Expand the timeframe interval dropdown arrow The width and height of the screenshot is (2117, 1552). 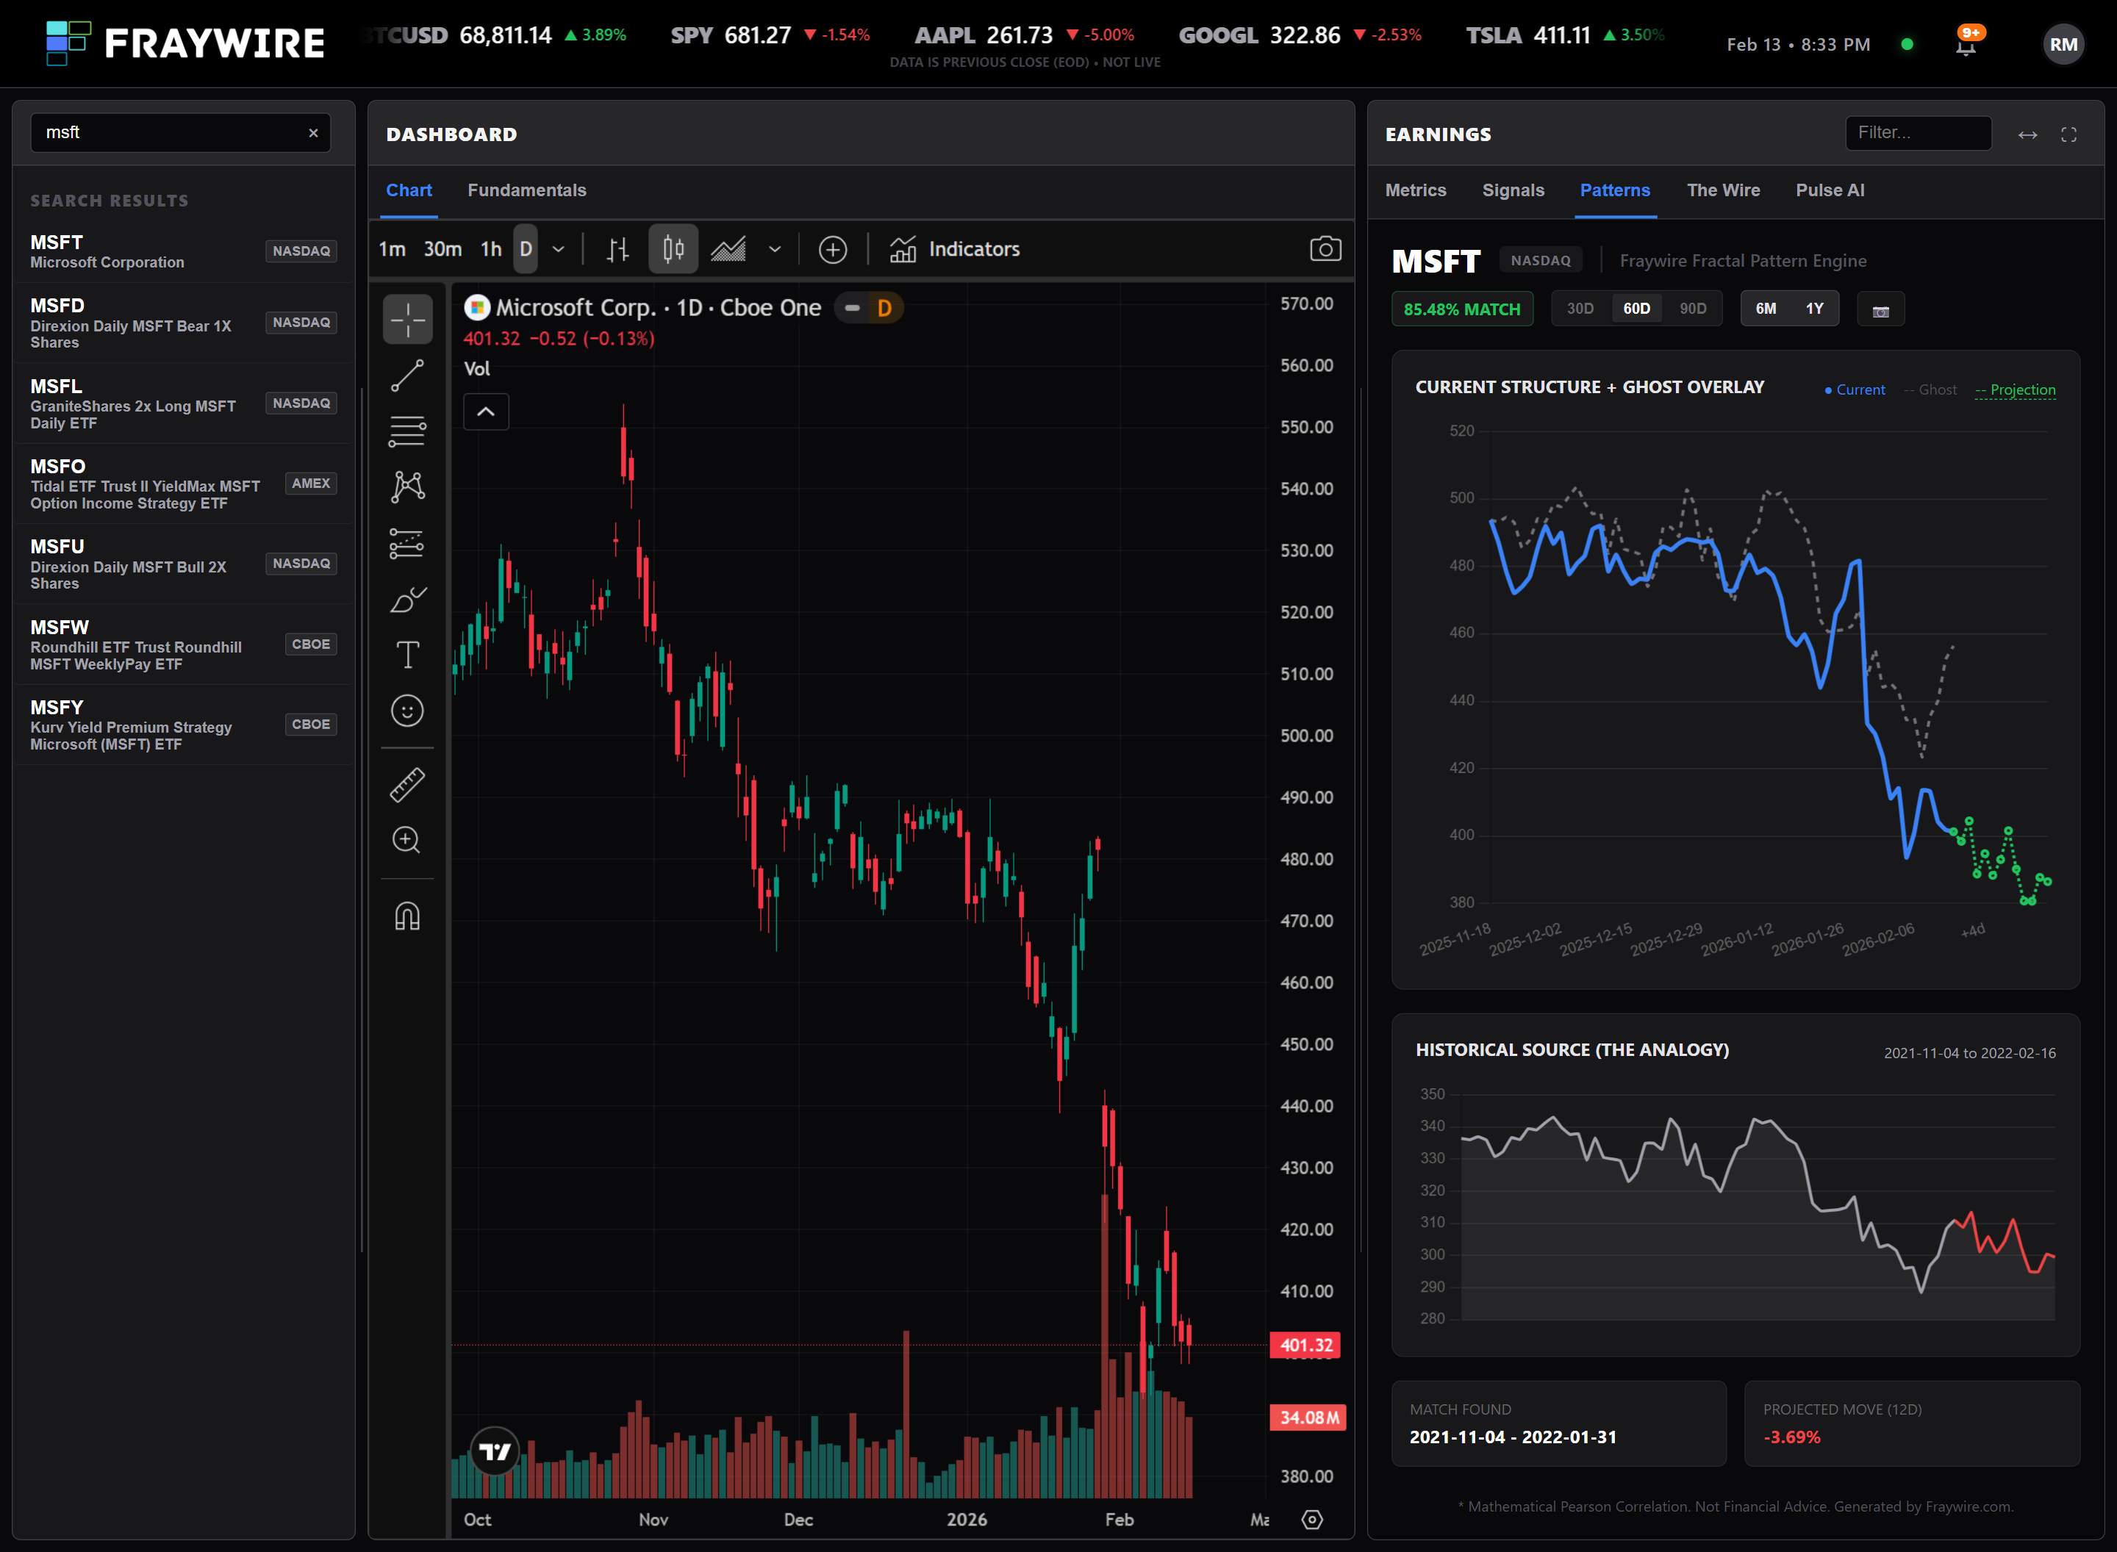558,249
